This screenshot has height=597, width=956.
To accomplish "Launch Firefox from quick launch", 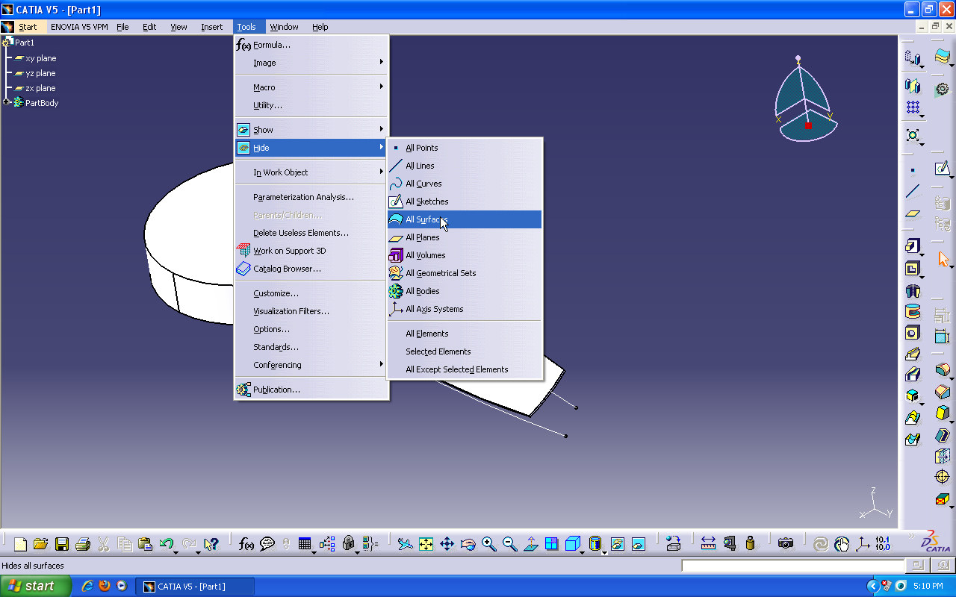I will coord(105,586).
